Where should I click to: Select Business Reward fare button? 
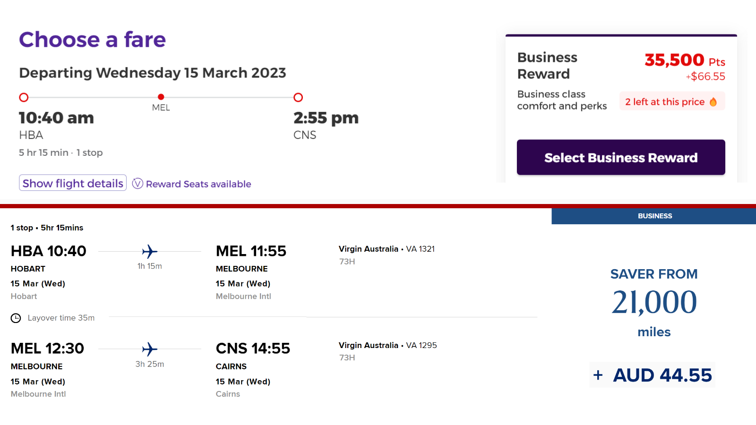pyautogui.click(x=621, y=157)
